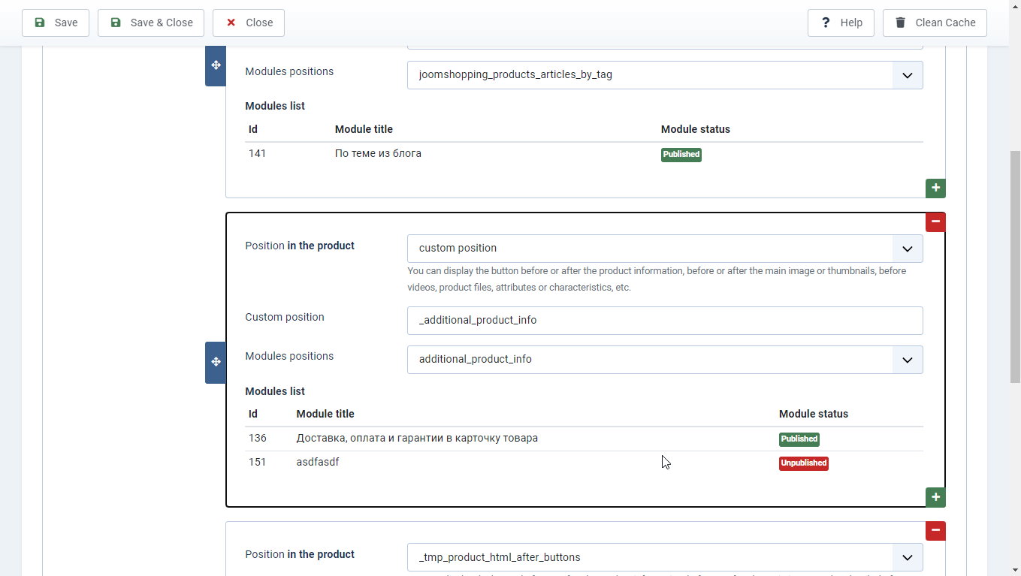Click the Published status of По теме из блога

(681, 154)
